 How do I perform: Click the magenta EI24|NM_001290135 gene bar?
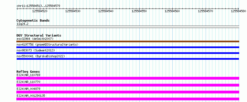[x=128, y=99]
